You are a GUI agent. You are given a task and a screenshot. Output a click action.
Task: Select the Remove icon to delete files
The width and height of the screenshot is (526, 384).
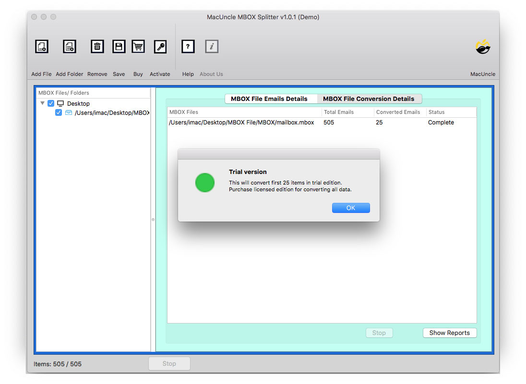[97, 46]
